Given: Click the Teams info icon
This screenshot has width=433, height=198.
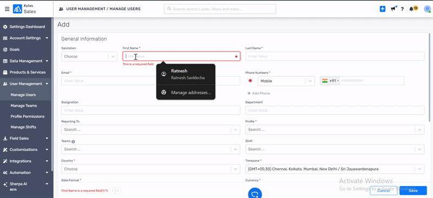Looking at the screenshot, I should pos(73,141).
